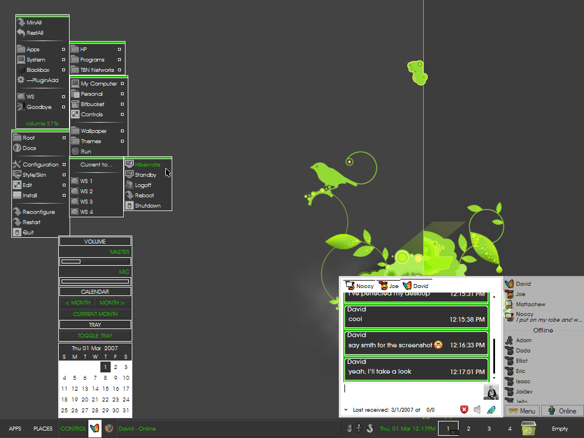Click the volume 37% label
The height and width of the screenshot is (438, 584).
tap(42, 123)
